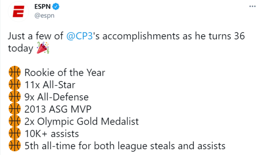
Task: Click the 'accomplishments as he turns 36' text
Action: point(174,36)
